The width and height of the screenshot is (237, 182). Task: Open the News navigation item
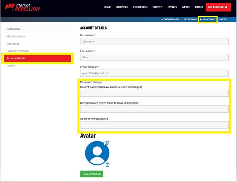click(186, 7)
